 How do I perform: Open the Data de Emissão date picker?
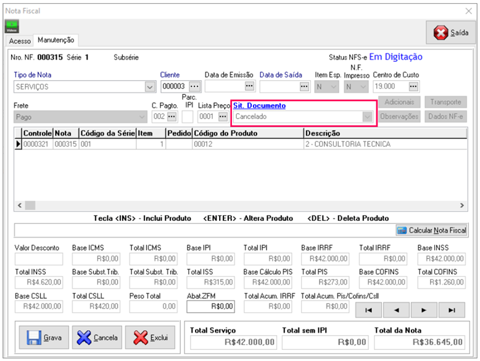[x=249, y=86]
